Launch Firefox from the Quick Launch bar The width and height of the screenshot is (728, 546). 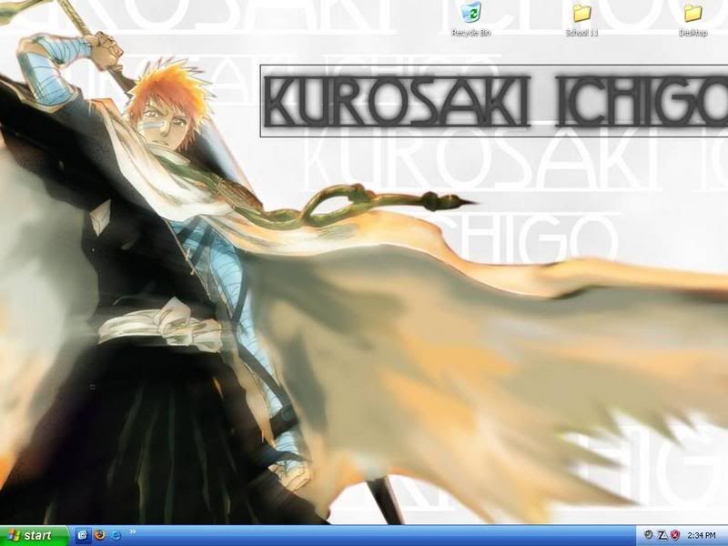(99, 535)
